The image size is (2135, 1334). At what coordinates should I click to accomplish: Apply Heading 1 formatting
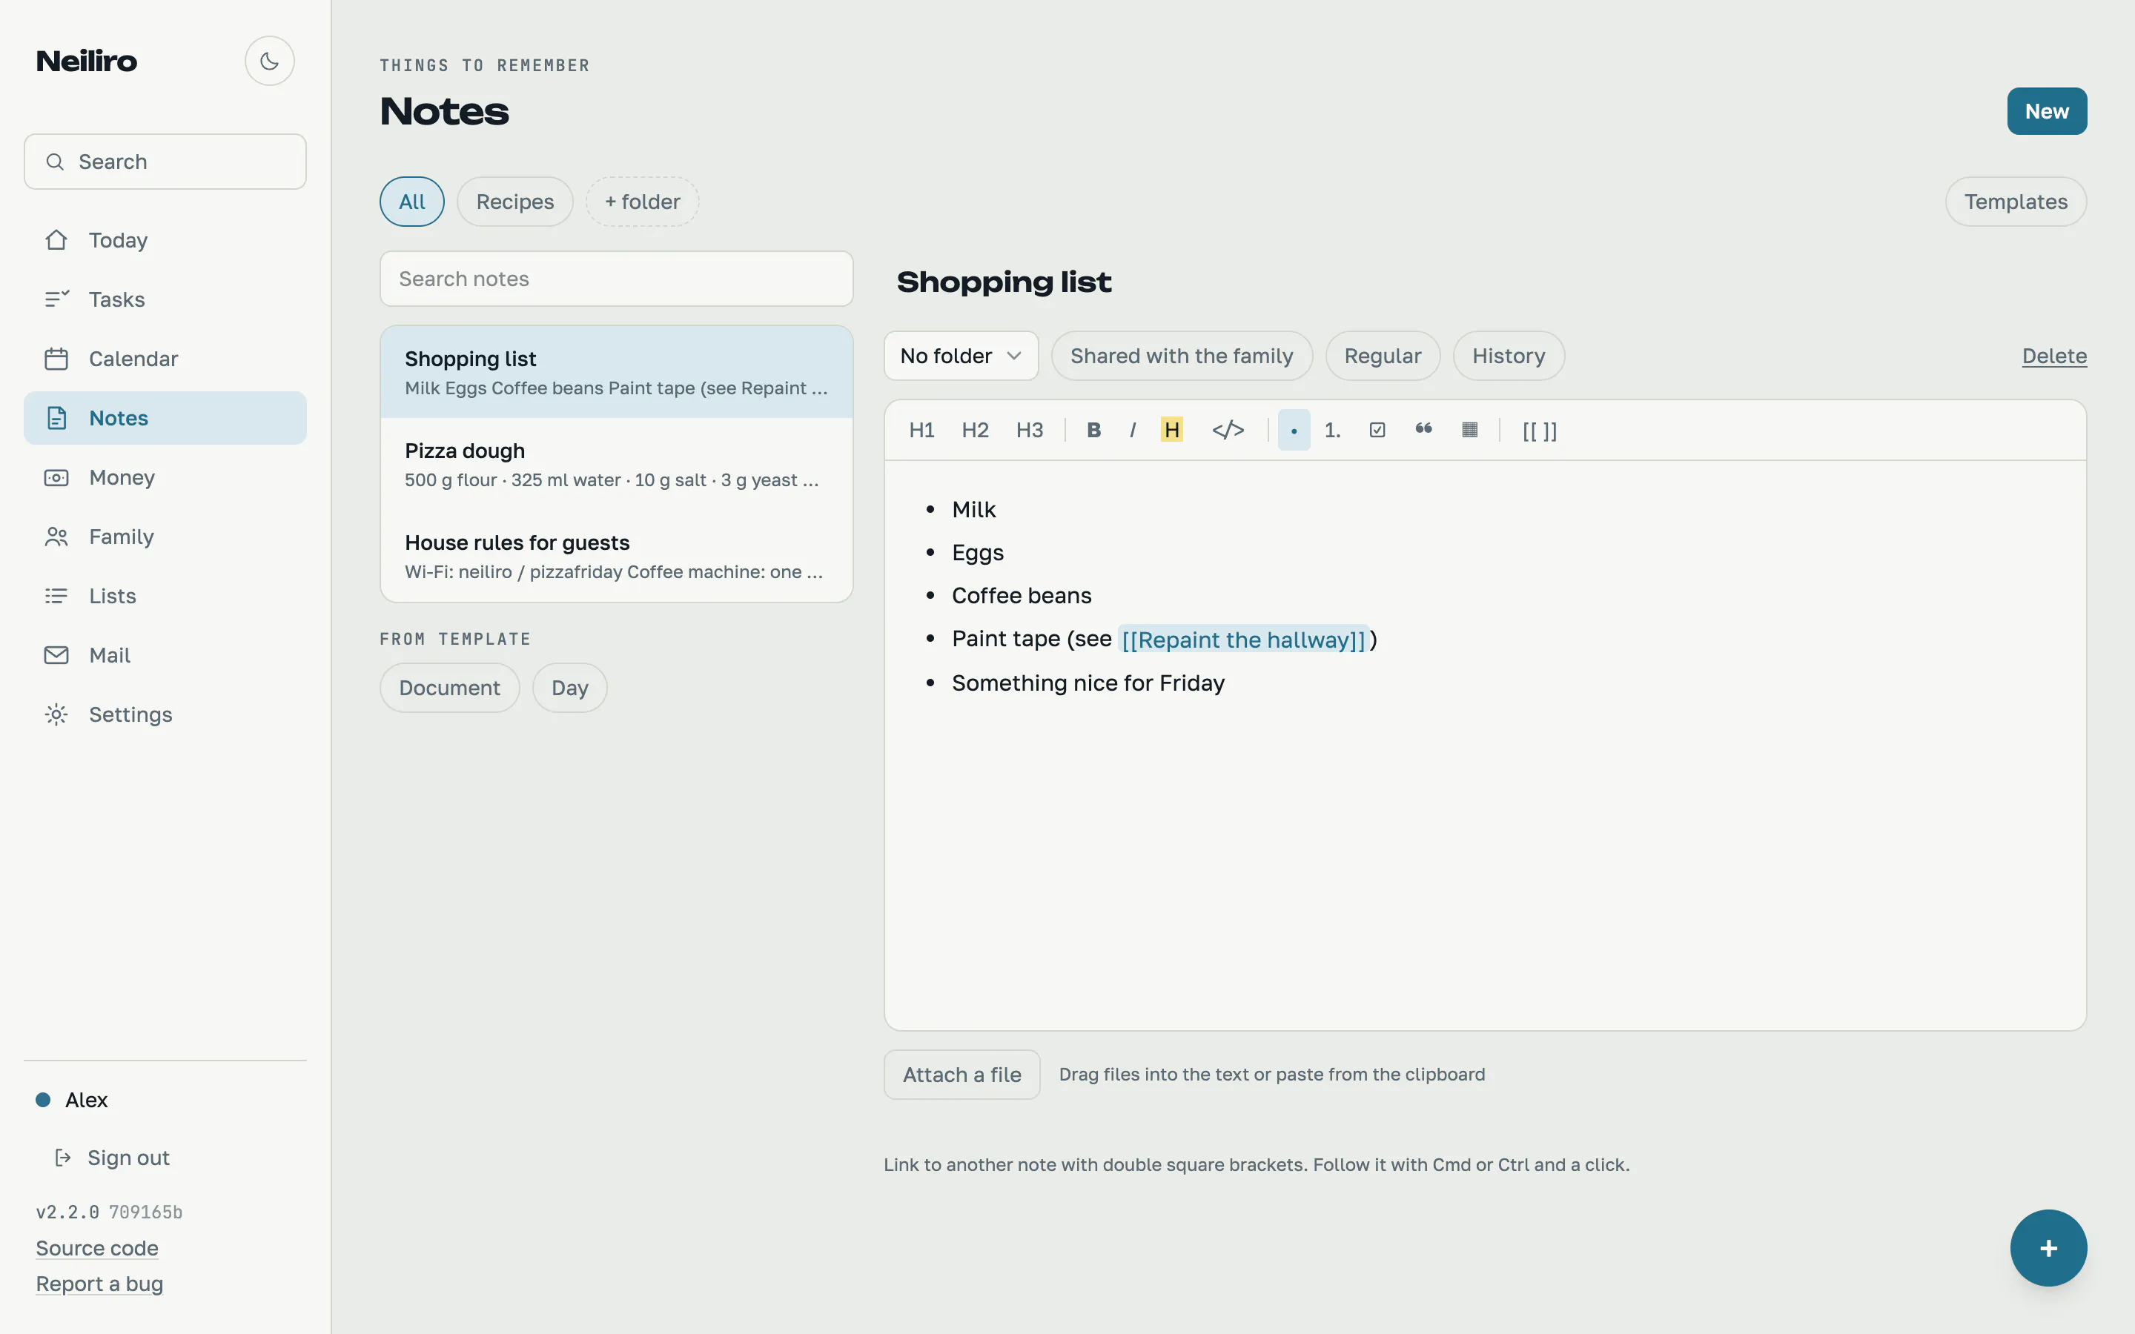[x=921, y=430]
